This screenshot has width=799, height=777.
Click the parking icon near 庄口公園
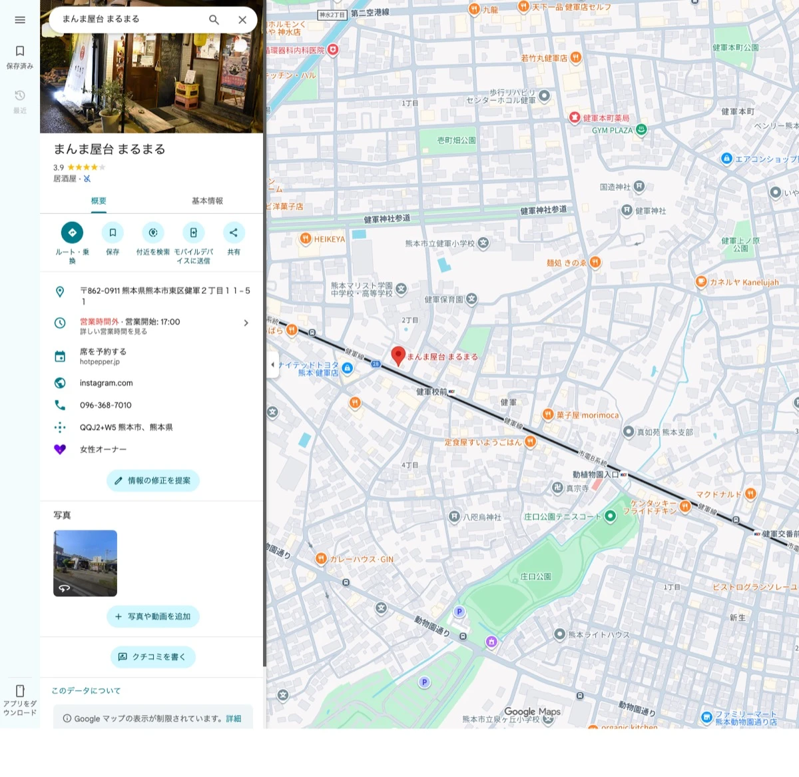tap(459, 611)
